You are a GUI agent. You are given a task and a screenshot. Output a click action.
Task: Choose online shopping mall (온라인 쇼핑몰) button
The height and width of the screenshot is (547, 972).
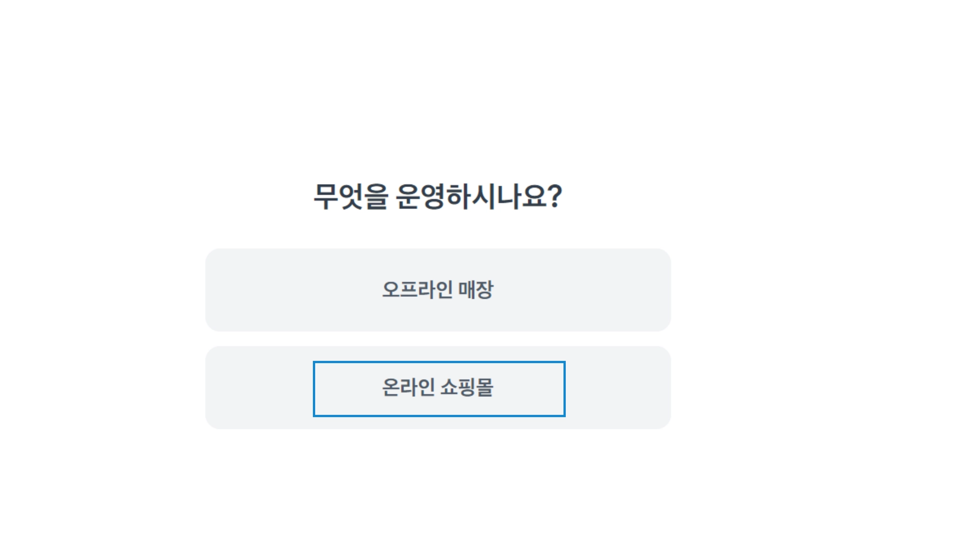click(x=438, y=387)
